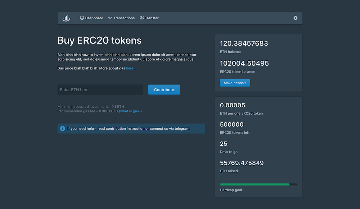This screenshot has height=209, width=360.
Task: Click the 'ETH per one ERC20 token' label
Action: [241, 113]
